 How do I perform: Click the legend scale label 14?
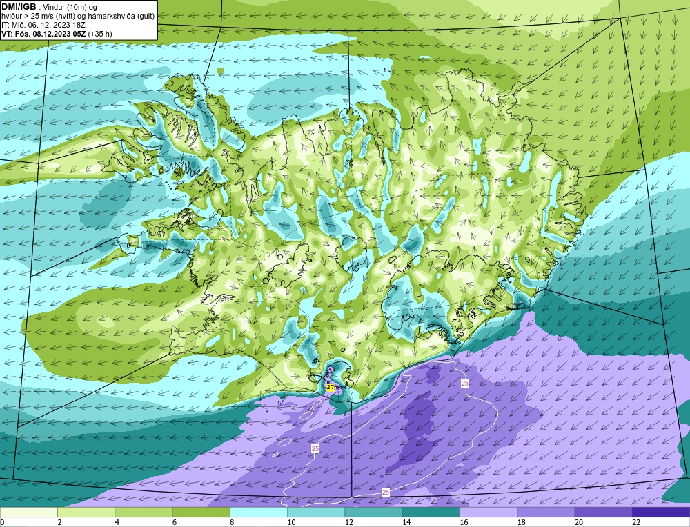[x=406, y=523]
